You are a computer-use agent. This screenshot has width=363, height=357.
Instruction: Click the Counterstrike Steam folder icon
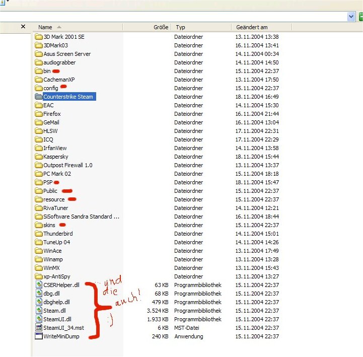(x=39, y=97)
